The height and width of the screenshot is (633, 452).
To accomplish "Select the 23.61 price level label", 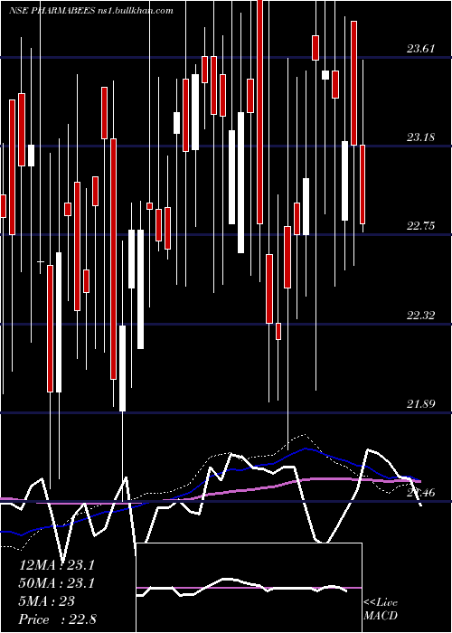I will point(420,49).
